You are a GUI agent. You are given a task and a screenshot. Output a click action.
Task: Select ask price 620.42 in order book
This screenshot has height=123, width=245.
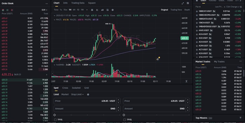pyautogui.click(x=4, y=18)
